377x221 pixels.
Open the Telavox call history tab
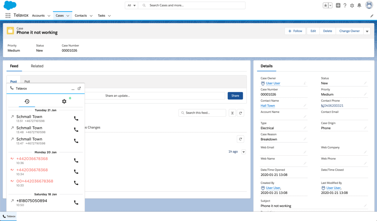[27, 101]
